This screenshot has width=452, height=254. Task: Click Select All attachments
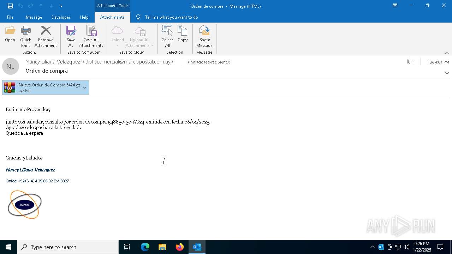168,36
